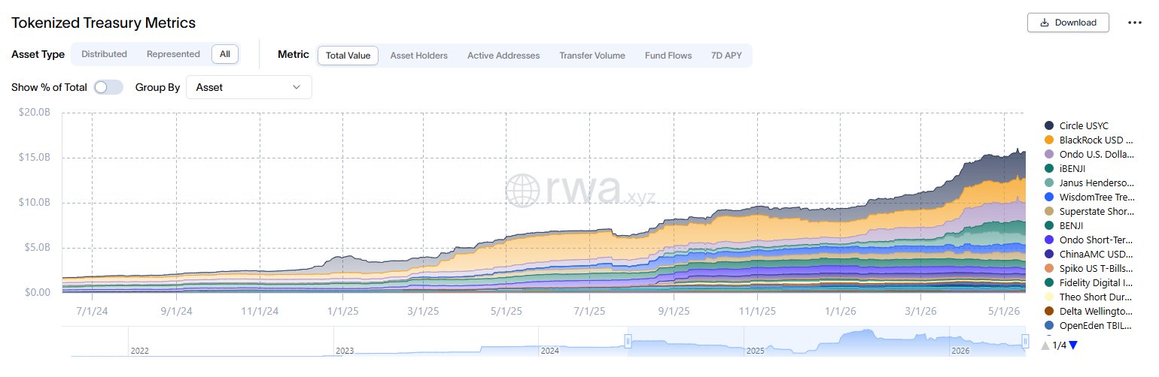Screen dimensions: 1159x377
Task: Click the 5/1/26 x-axis date label
Action: coord(1005,309)
